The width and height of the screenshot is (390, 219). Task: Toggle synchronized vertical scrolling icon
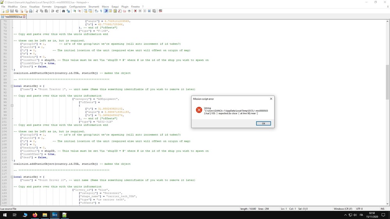click(85, 11)
